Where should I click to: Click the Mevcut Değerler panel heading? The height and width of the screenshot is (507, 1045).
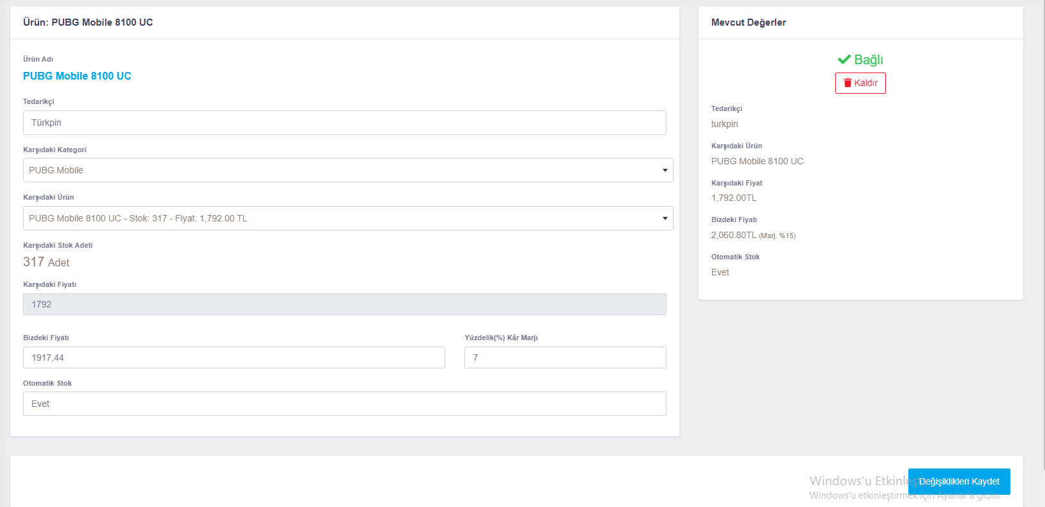tap(749, 22)
